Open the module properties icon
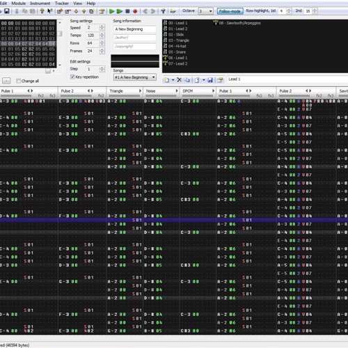 coord(102,11)
